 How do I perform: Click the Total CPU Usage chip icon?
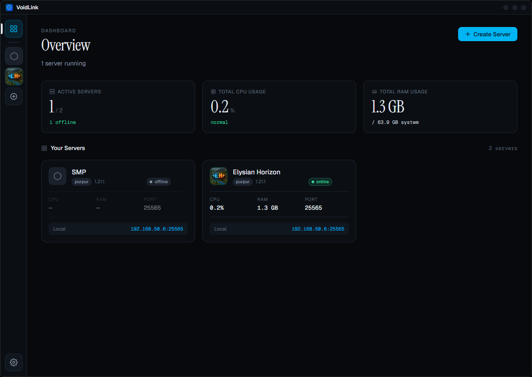click(x=213, y=92)
